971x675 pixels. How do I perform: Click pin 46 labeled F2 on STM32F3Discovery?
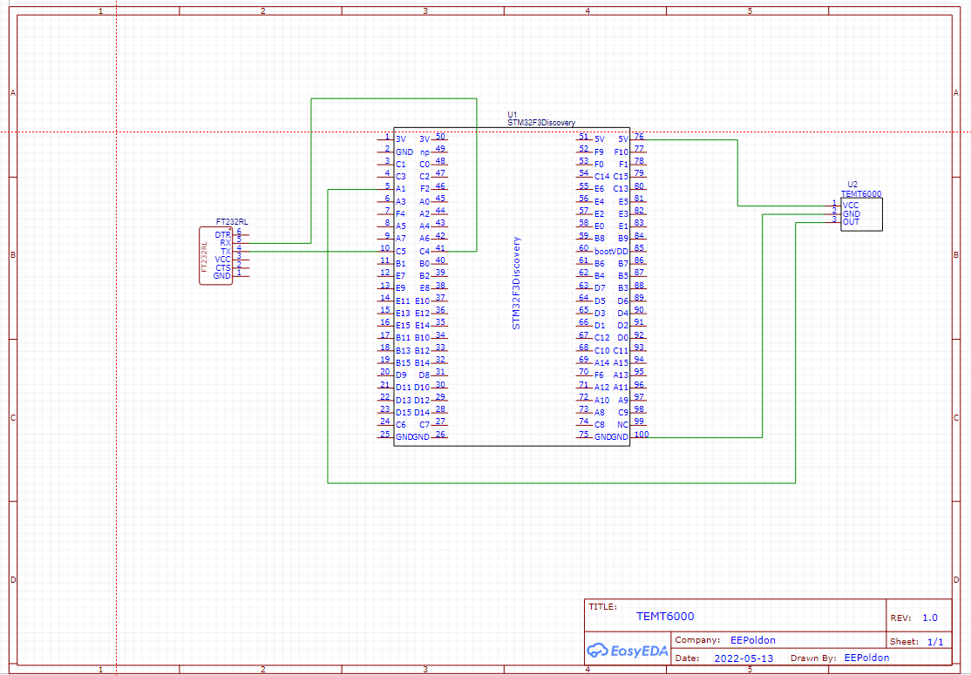pos(439,189)
